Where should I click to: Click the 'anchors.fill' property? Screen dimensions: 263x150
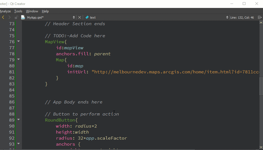point(72,54)
